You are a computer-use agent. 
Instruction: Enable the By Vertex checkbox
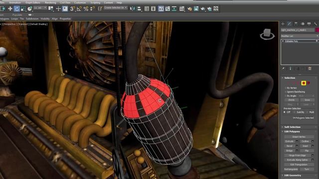click(x=286, y=88)
